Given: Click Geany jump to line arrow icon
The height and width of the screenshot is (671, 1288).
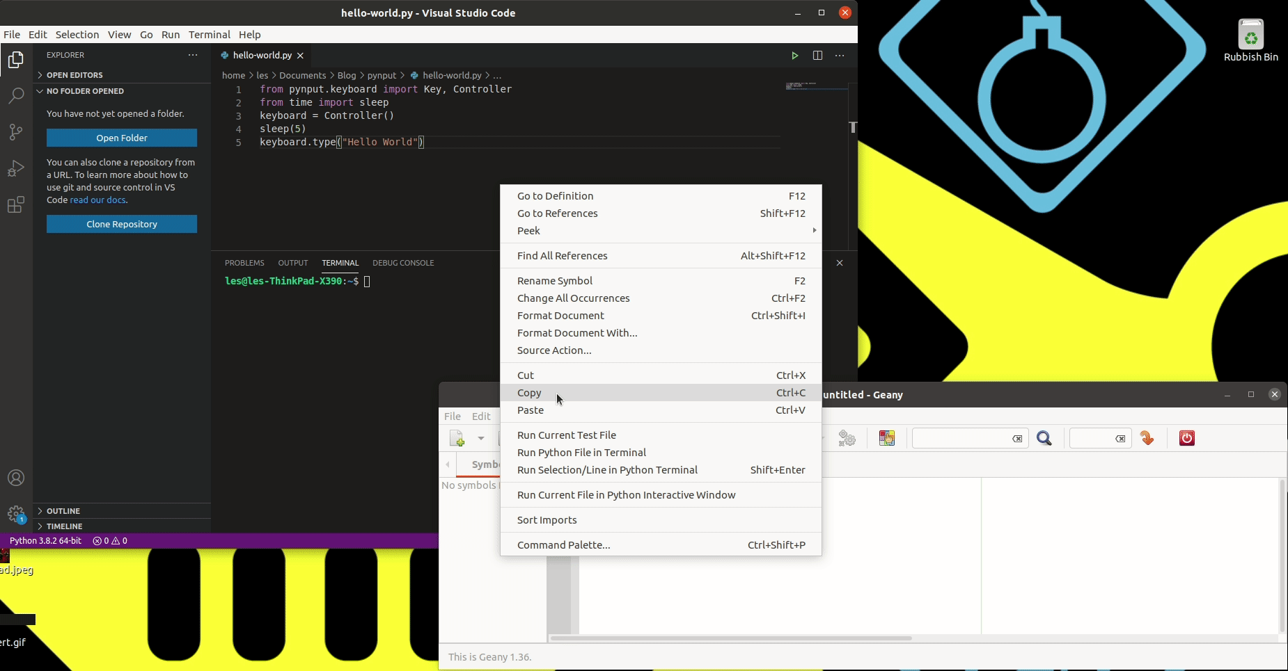Looking at the screenshot, I should coord(1147,438).
